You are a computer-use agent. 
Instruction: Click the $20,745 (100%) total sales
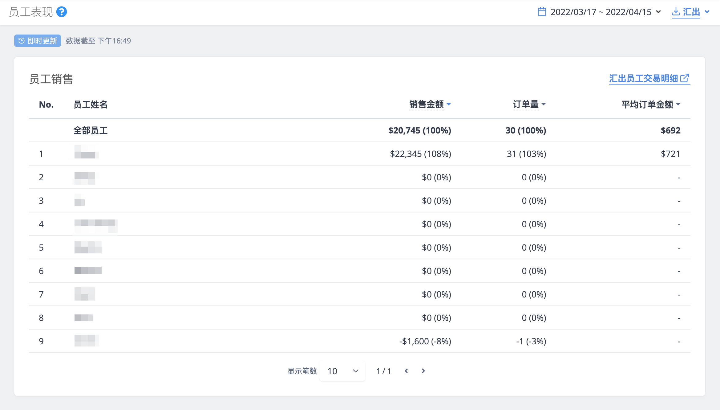click(x=420, y=130)
